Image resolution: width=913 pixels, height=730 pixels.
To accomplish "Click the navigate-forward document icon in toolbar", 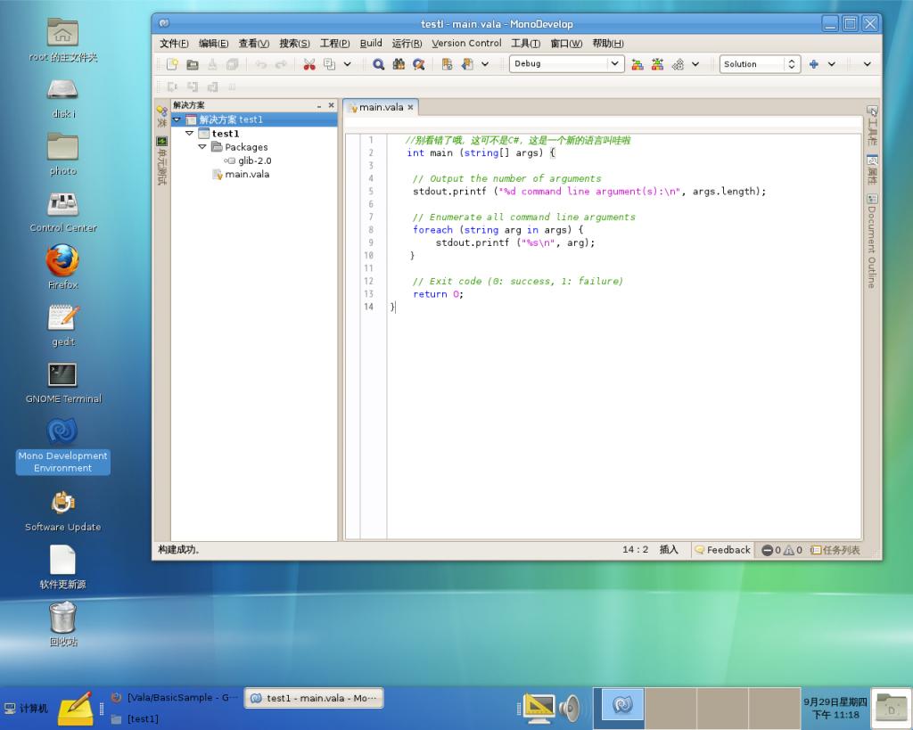I will (x=467, y=64).
